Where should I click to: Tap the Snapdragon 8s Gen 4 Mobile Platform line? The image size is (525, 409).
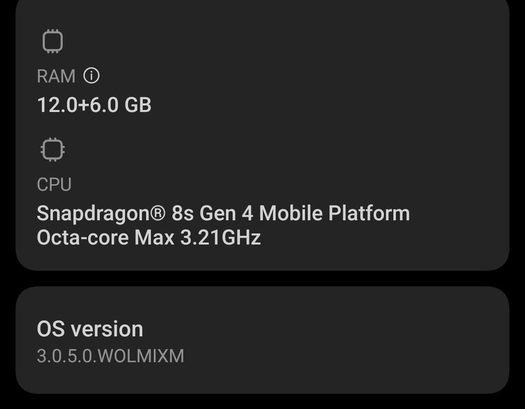(223, 213)
